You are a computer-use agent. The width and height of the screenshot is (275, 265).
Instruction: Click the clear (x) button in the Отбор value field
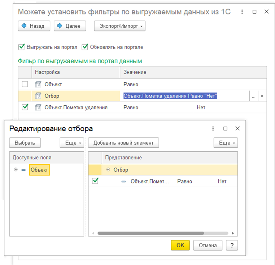point(262,96)
